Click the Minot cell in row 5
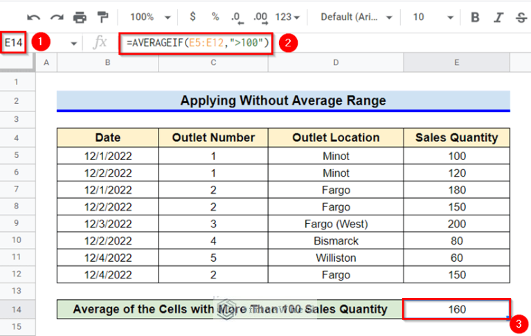 click(x=336, y=156)
